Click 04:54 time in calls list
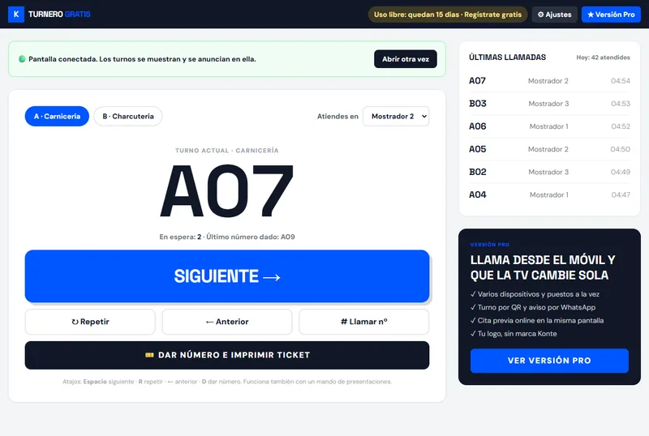The height and width of the screenshot is (436, 649). click(x=621, y=81)
